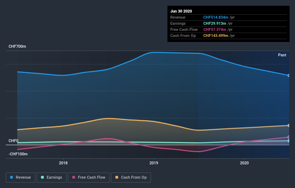Click the CHF700m axis label
Screen dimensions: 295x188
point(17,46)
